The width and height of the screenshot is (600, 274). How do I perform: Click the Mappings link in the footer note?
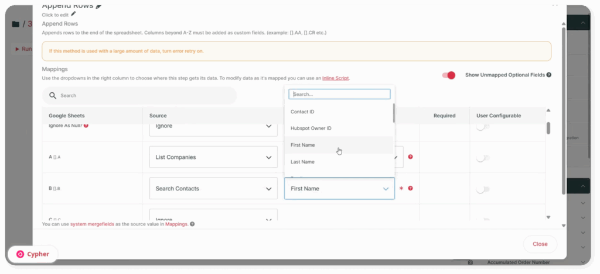176,224
